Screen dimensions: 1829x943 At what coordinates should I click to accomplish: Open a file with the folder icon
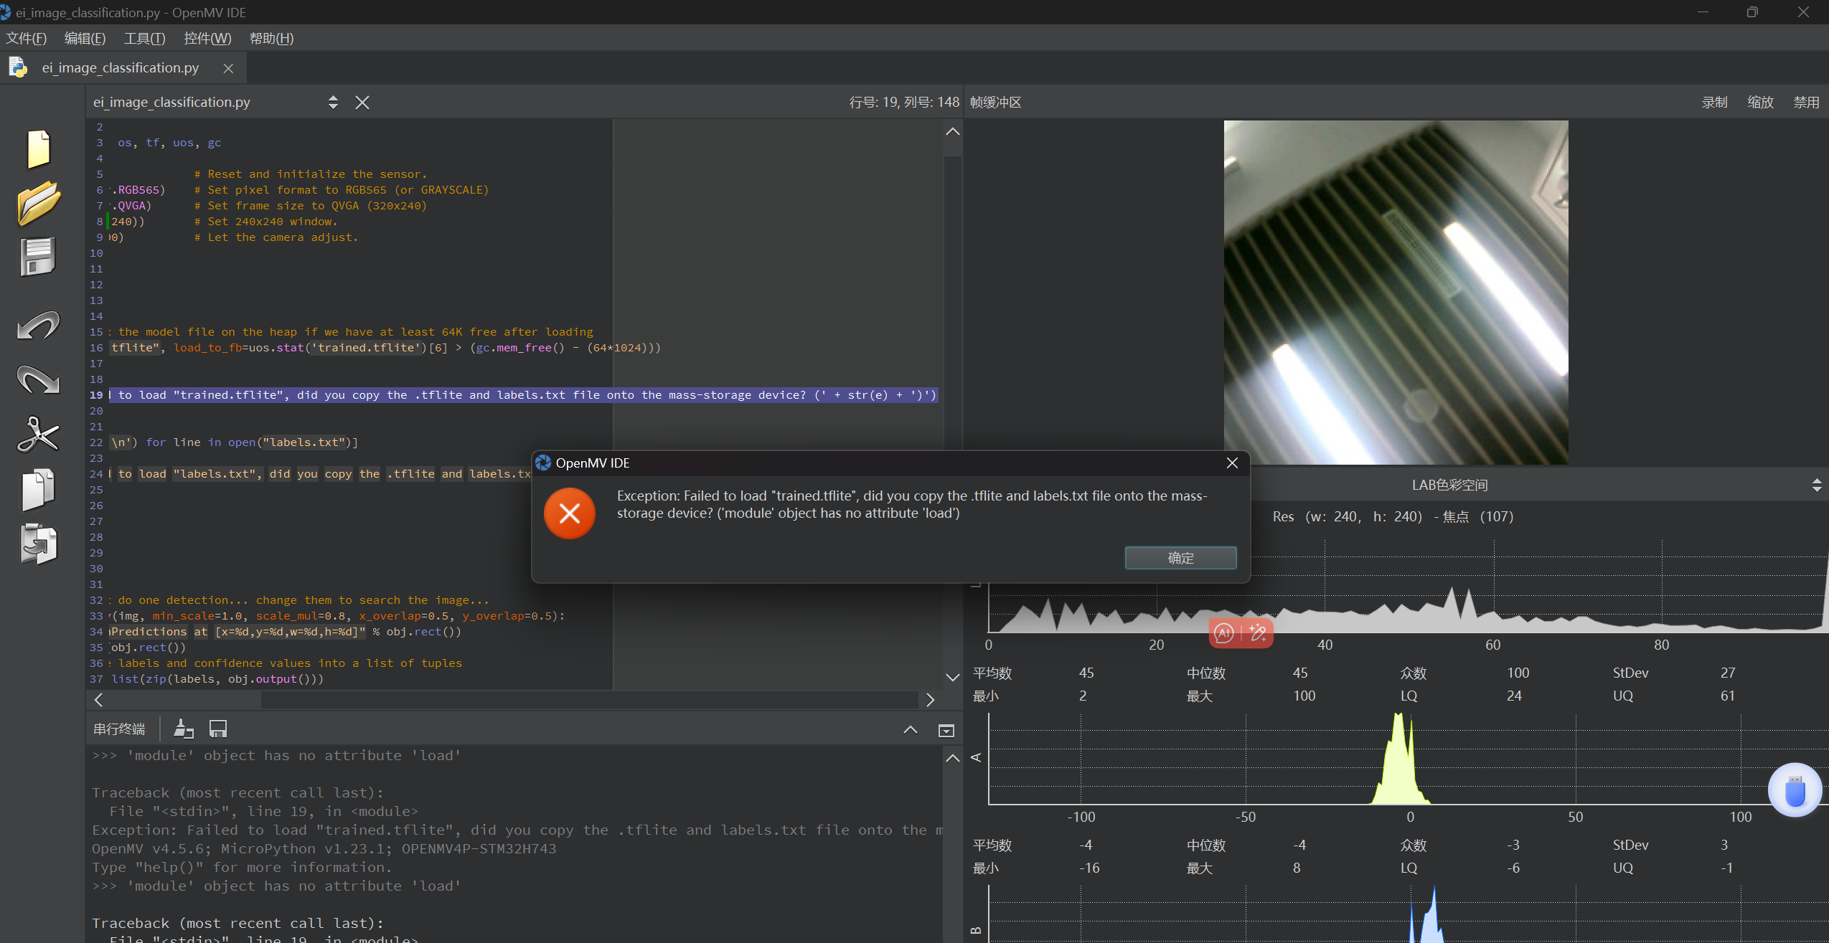38,203
